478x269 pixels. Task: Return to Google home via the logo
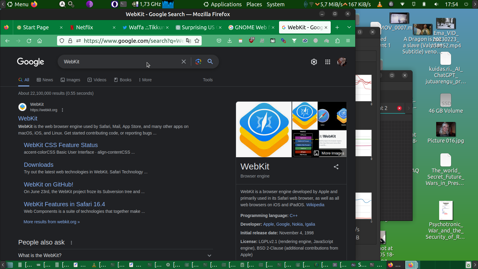(x=30, y=62)
